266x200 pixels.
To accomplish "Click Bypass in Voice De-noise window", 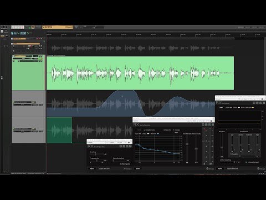I will click(137, 168).
